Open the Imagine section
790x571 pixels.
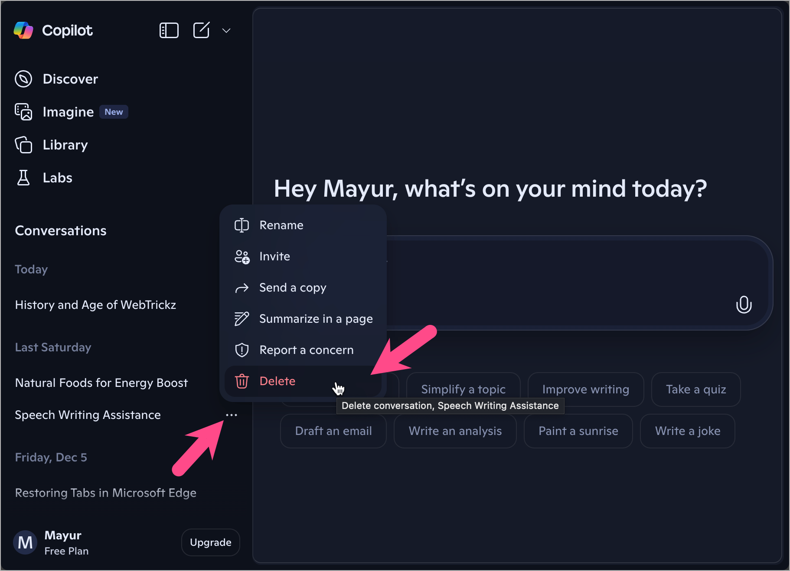[x=68, y=112]
